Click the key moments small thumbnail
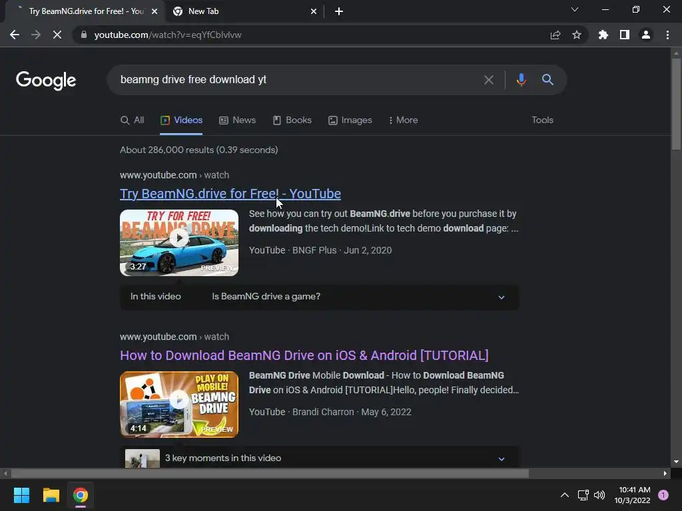The image size is (682, 511). point(143,458)
